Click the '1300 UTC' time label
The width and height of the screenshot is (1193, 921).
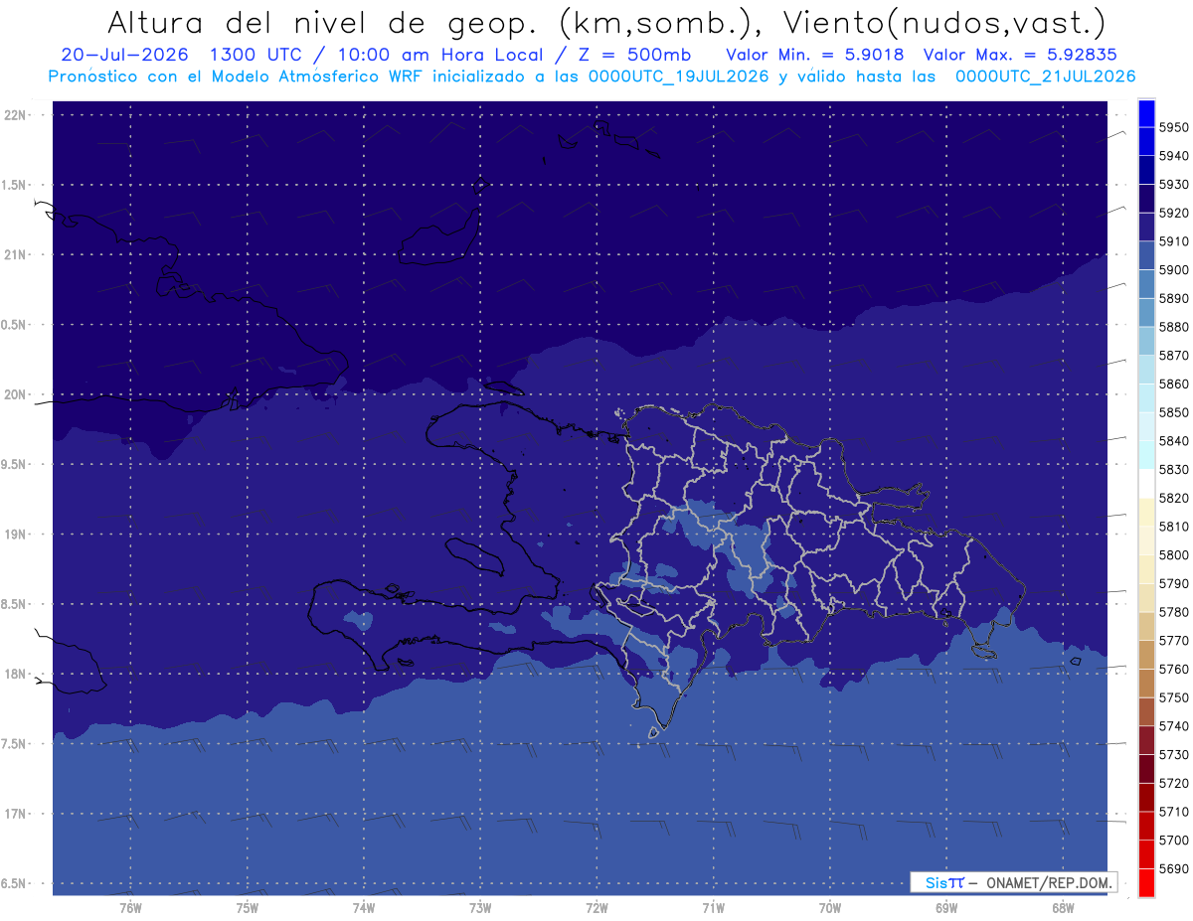point(258,55)
